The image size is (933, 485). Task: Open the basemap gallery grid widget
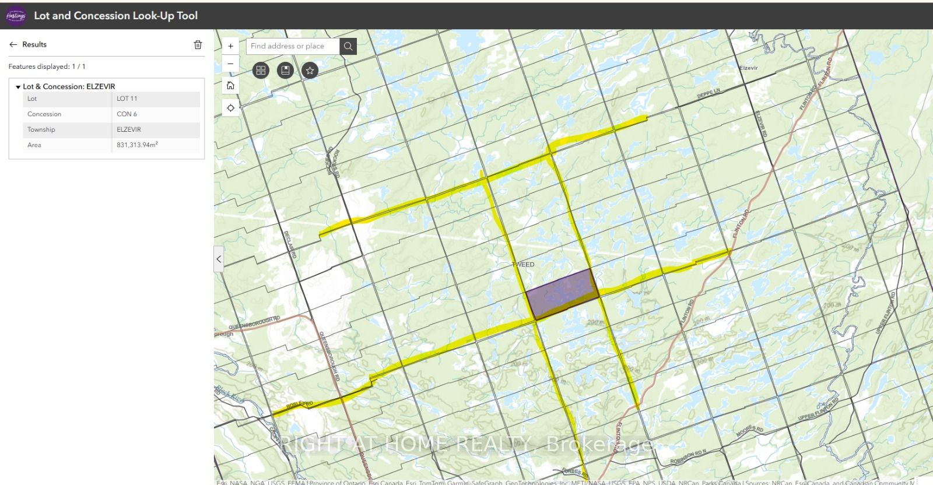click(x=261, y=71)
